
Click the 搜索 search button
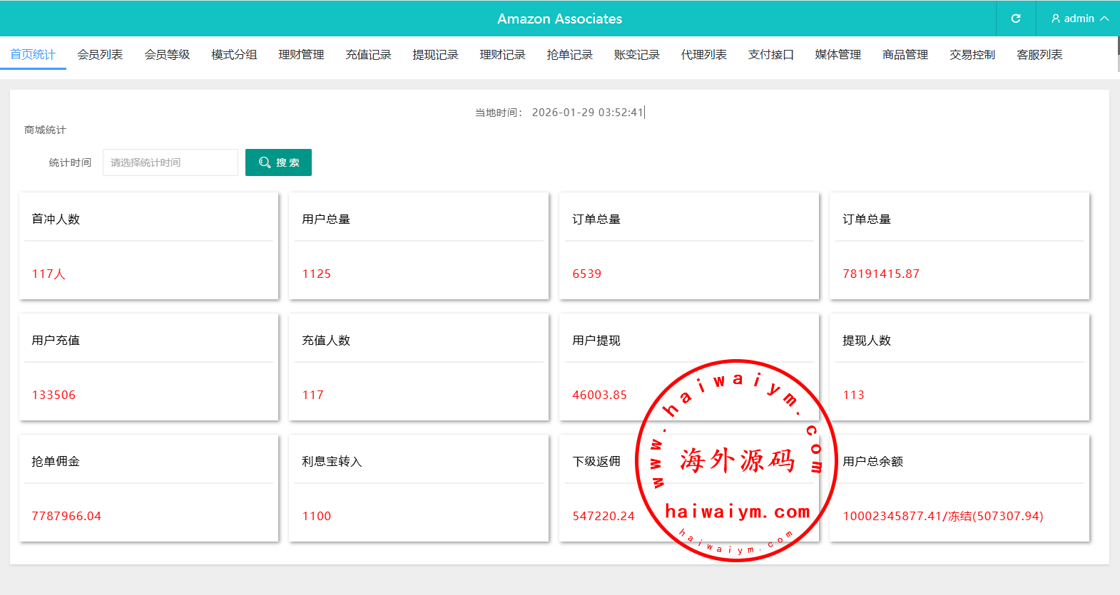click(278, 162)
